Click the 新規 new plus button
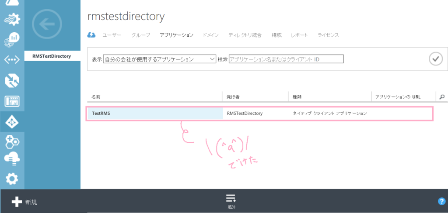Viewport: 448px width, 213px height. pyautogui.click(x=24, y=202)
